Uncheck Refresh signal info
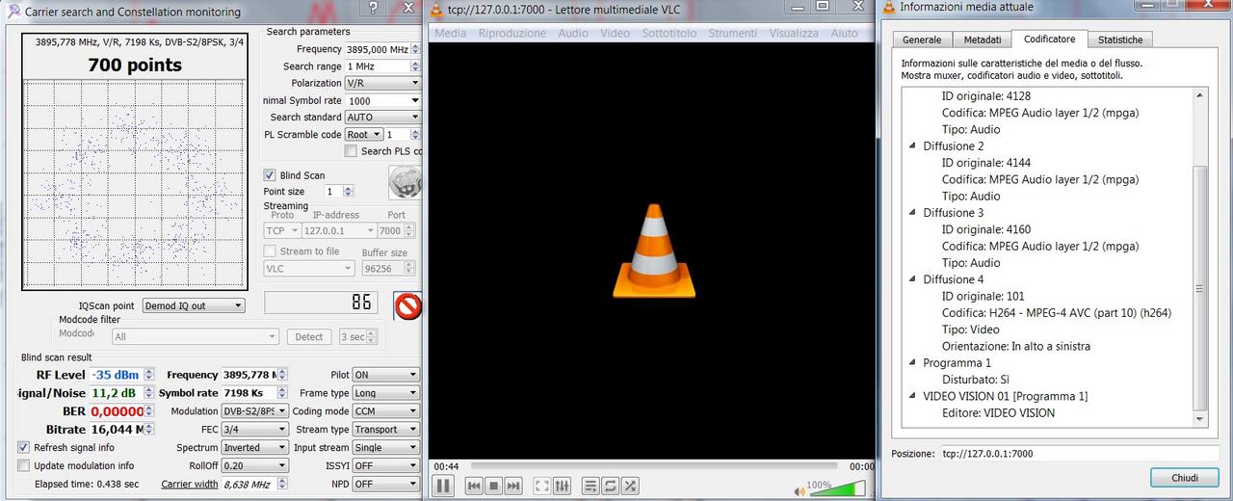This screenshot has width=1233, height=501. (x=23, y=447)
